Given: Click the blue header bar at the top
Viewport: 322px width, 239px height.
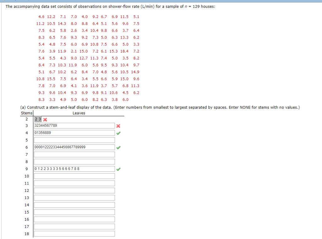Looking at the screenshot, I should tap(161, 1).
